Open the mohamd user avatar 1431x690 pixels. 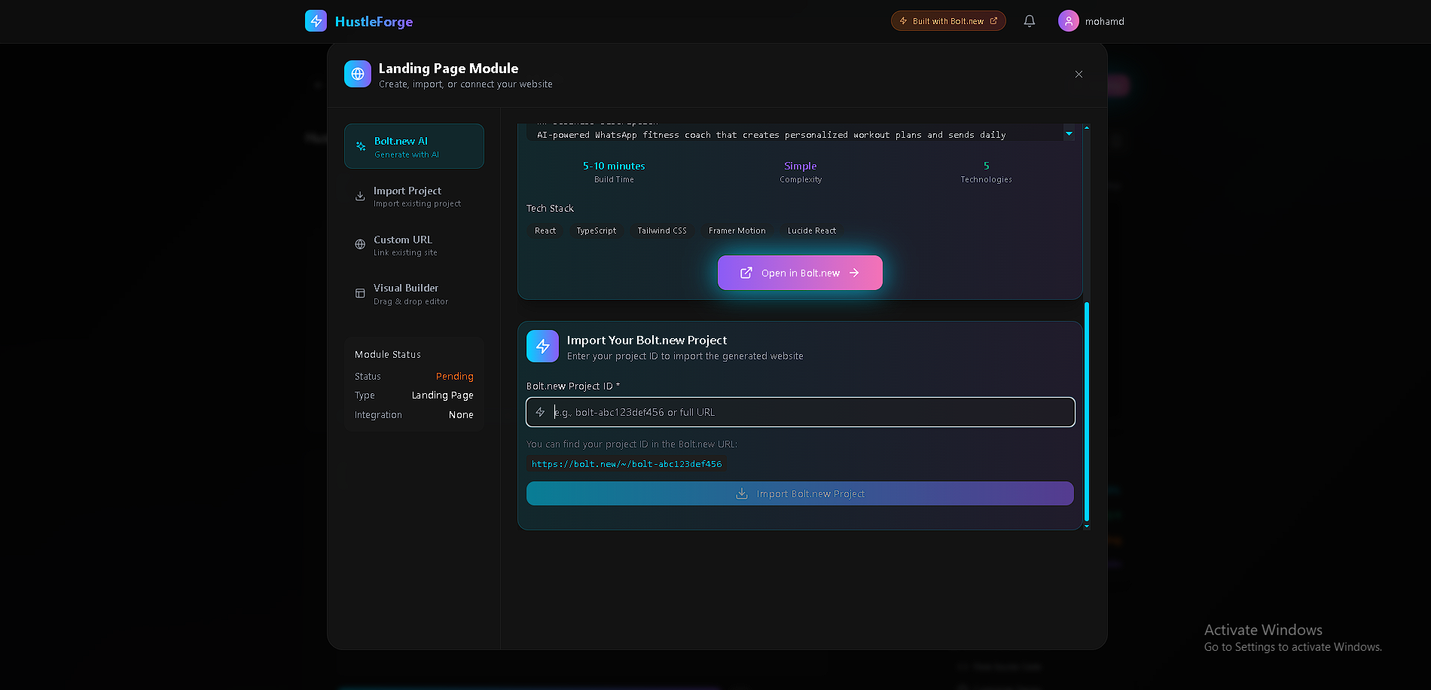pyautogui.click(x=1069, y=21)
